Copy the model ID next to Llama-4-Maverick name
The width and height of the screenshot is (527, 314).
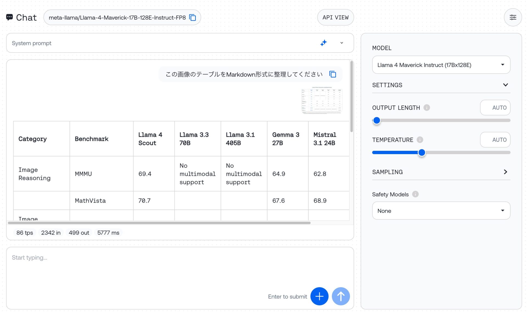coord(193,18)
